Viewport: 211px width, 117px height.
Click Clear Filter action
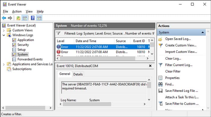tap(173, 71)
